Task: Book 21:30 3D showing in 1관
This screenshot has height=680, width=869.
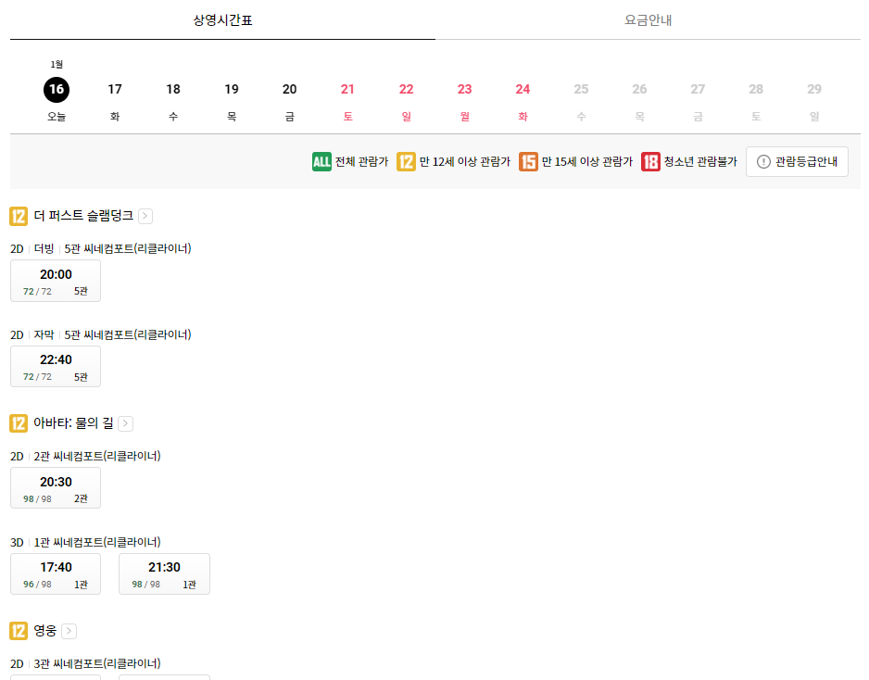Action: [164, 573]
